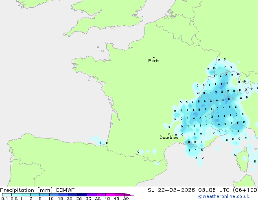Click the '25' legend scale value
The image size is (258, 200).
click(79, 198)
